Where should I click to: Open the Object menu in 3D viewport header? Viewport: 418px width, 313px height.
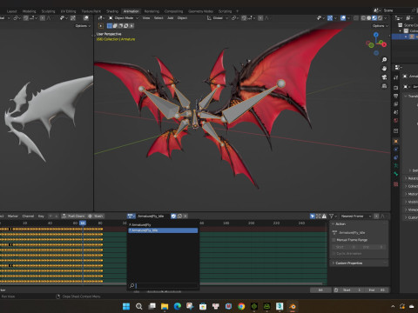(x=182, y=18)
